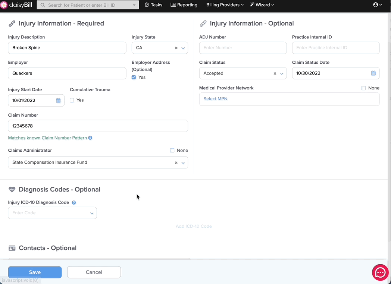Image resolution: width=391 pixels, height=284 pixels.
Task: Focus the ADJ Number field
Action: tap(243, 48)
